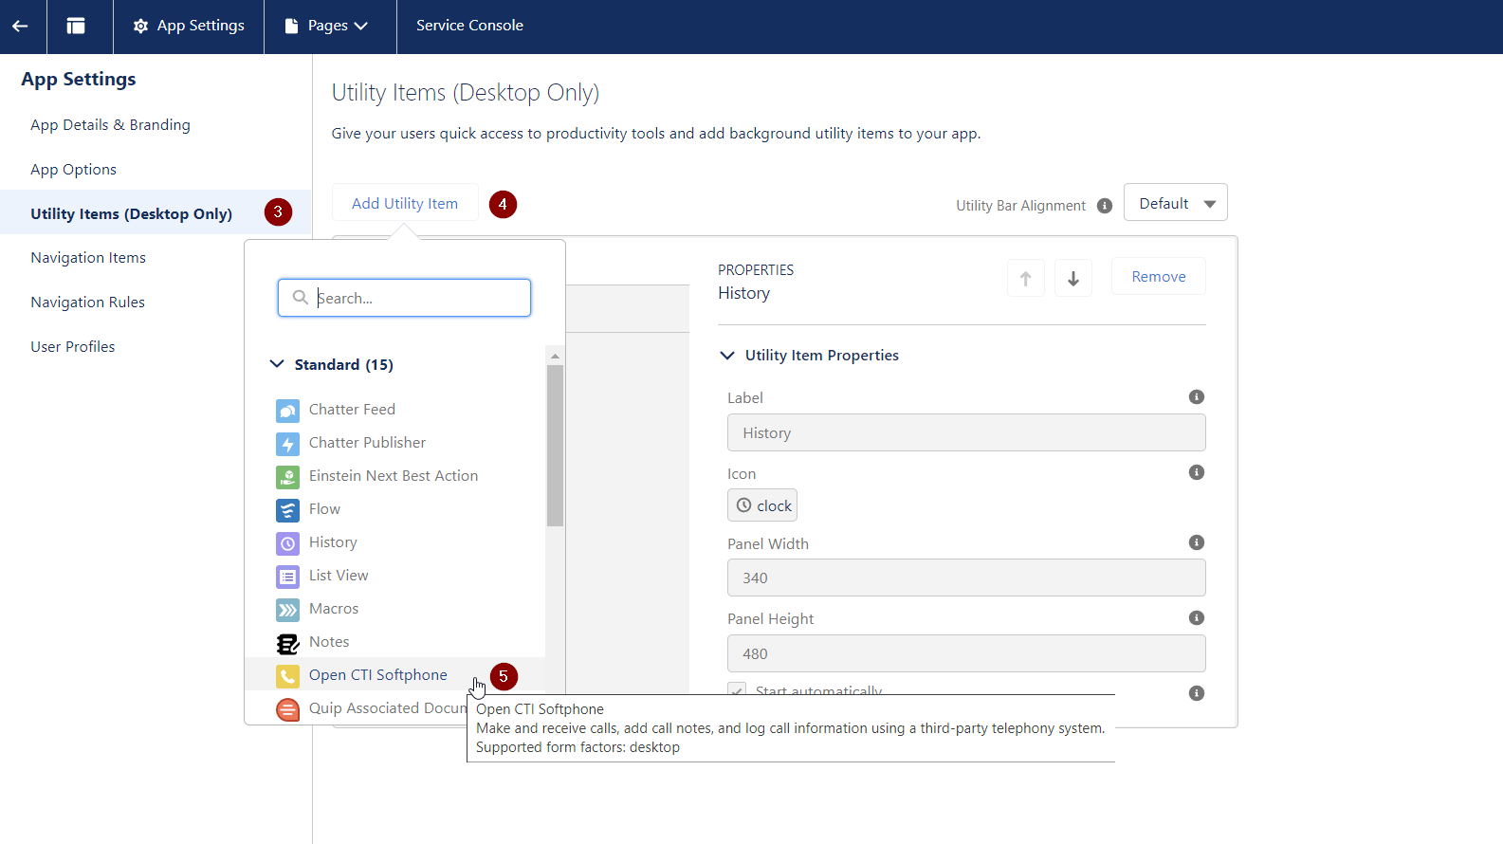Open Navigation Items settings
Image resolution: width=1503 pixels, height=844 pixels.
(88, 258)
